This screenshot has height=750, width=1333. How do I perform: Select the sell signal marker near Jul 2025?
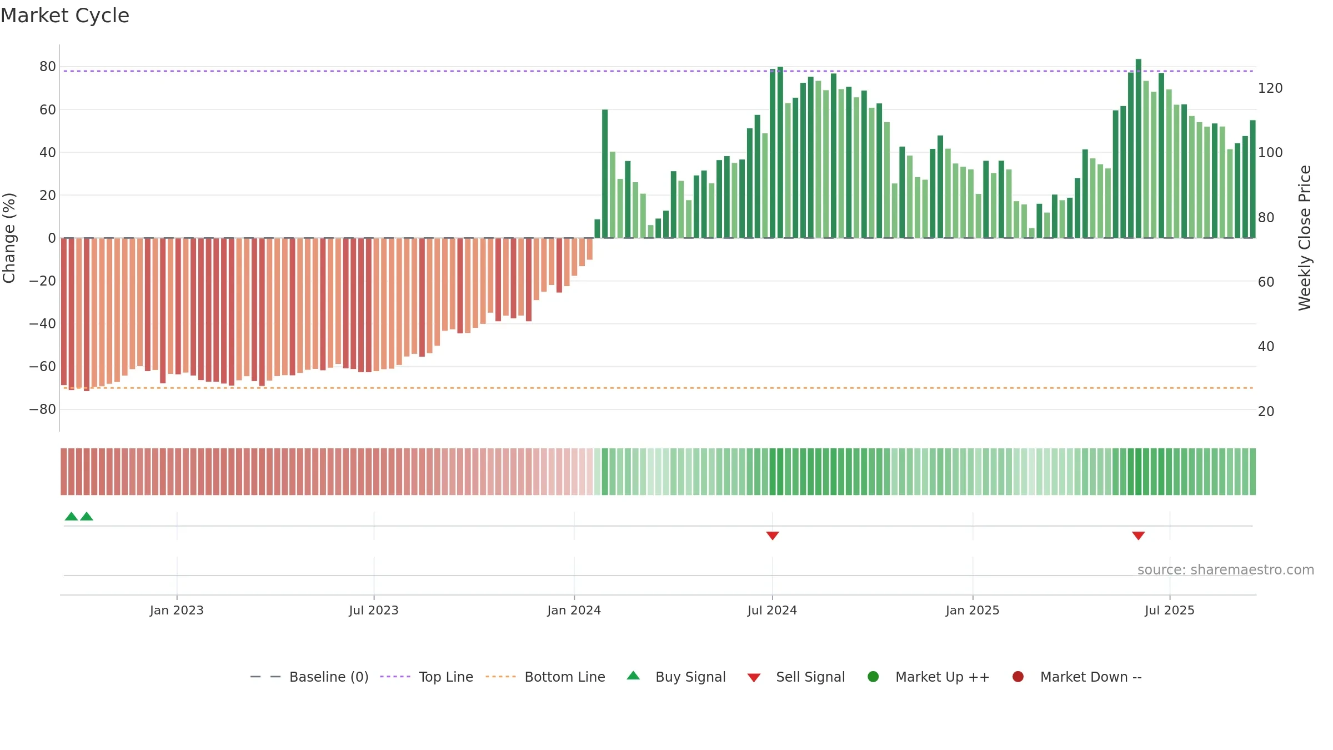pyautogui.click(x=1139, y=536)
